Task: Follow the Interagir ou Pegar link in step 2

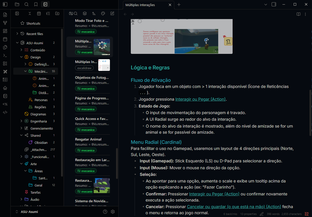Action: coord(200,99)
